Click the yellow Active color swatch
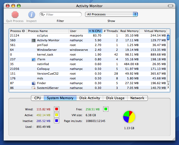 pyautogui.click(x=57, y=115)
